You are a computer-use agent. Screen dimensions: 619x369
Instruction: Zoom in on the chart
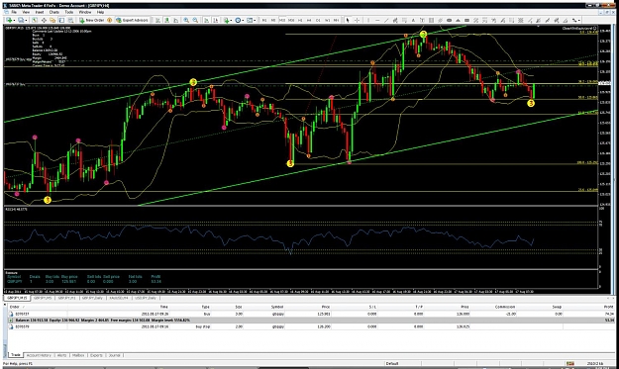(x=186, y=20)
